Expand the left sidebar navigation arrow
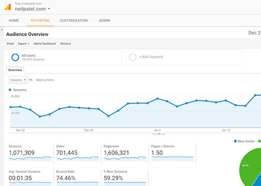Screen dimensions: 261x186 coord(2,30)
